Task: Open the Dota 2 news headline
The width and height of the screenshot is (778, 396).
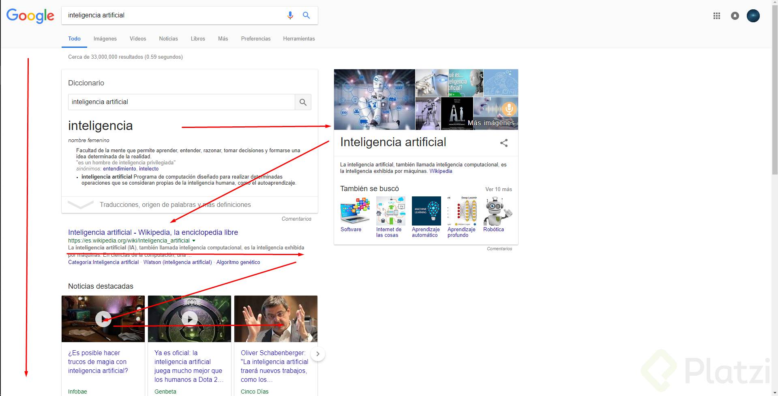Action: pyautogui.click(x=189, y=366)
